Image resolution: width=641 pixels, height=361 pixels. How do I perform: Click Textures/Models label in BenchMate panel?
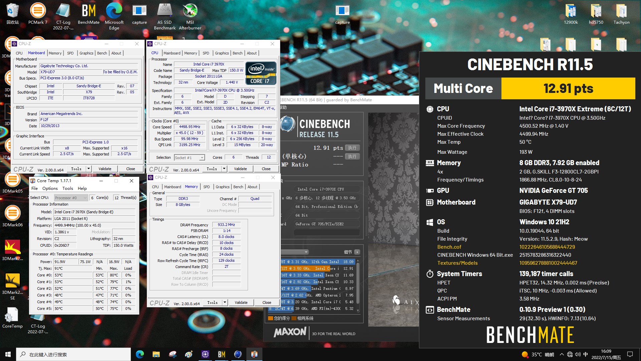(457, 263)
